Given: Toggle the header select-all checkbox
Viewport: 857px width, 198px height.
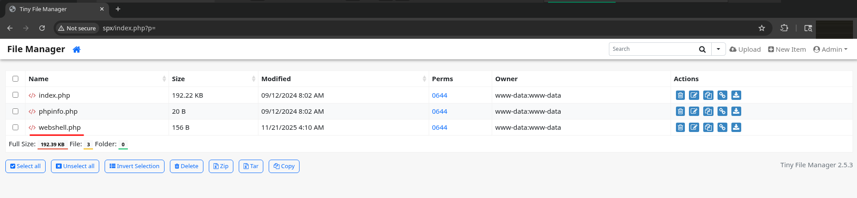Looking at the screenshot, I should [16, 79].
